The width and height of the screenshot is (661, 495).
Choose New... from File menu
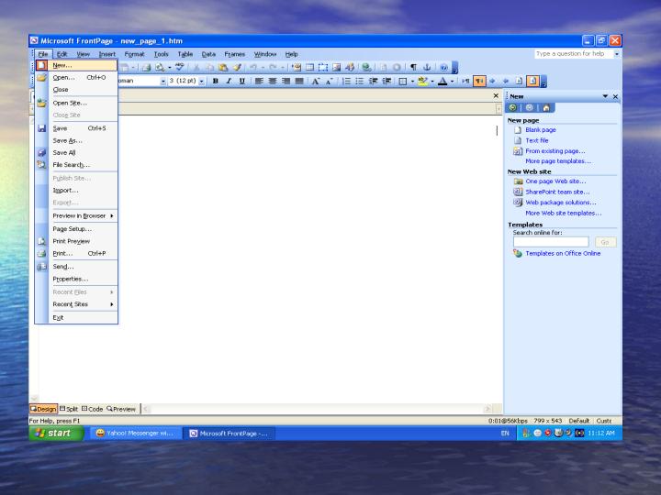(x=76, y=65)
